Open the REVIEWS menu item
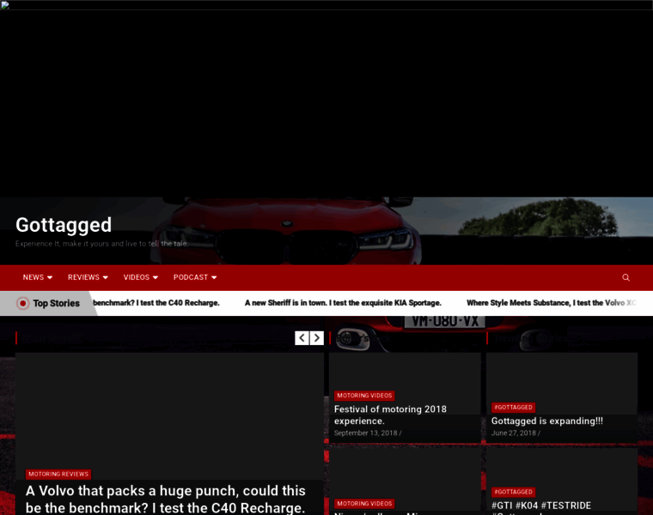 coord(83,277)
